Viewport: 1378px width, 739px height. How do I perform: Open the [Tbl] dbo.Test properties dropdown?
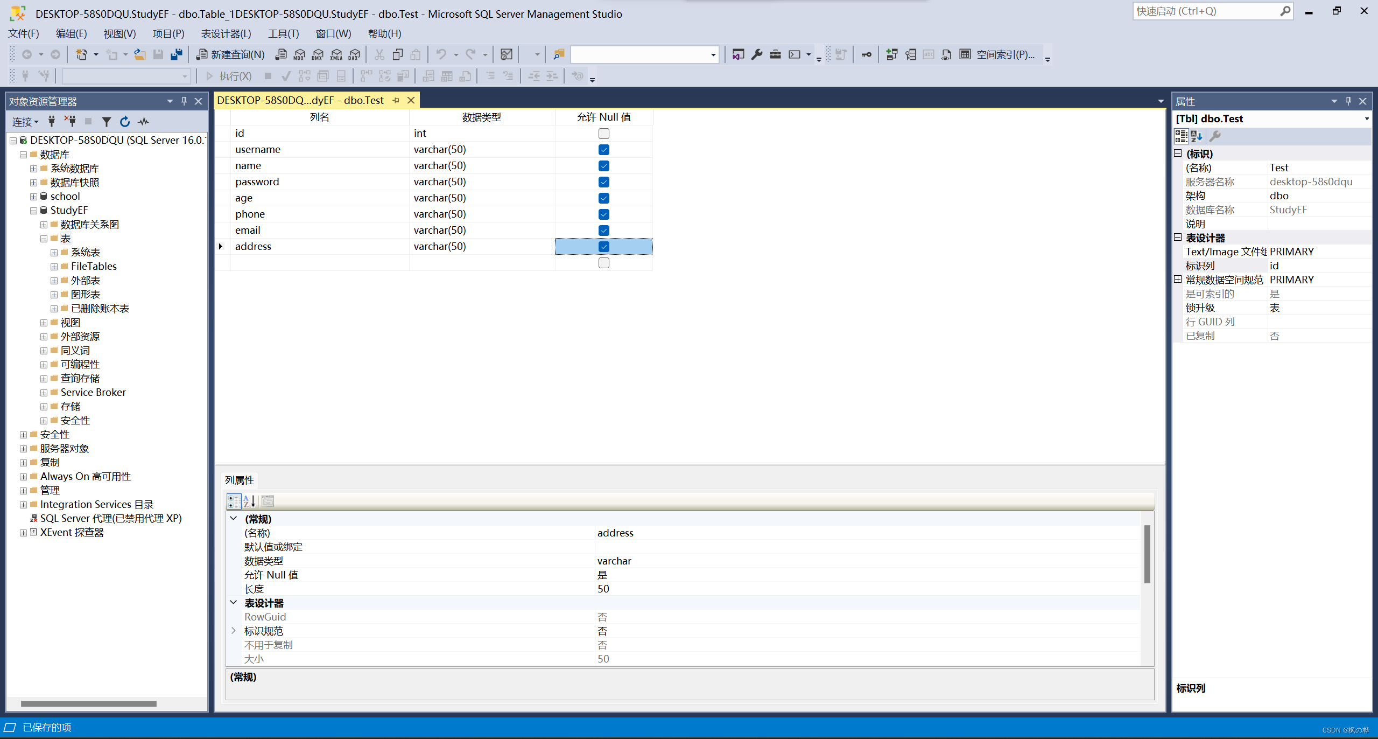coord(1366,118)
